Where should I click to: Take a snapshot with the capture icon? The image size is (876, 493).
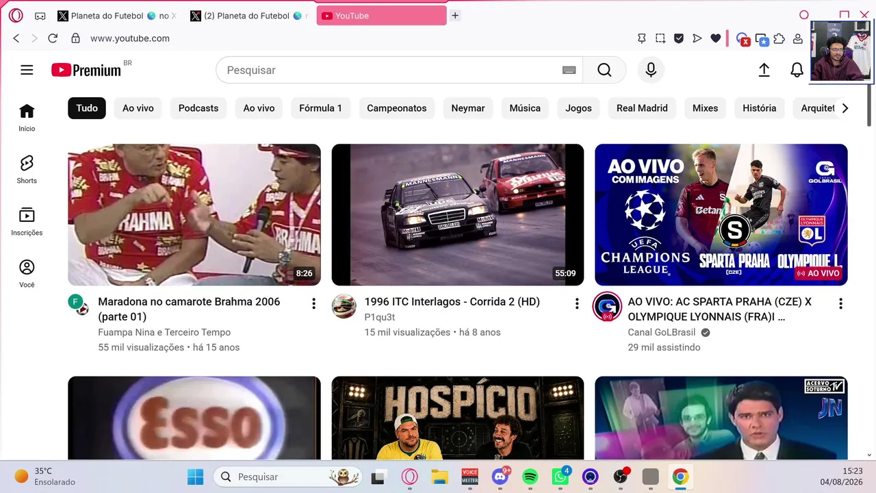(660, 38)
